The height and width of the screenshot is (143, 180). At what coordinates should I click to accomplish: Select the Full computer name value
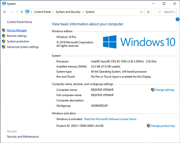(x=102, y=95)
